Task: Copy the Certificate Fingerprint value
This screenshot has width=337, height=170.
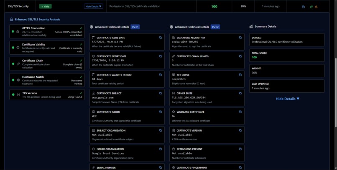Action: click(240, 167)
